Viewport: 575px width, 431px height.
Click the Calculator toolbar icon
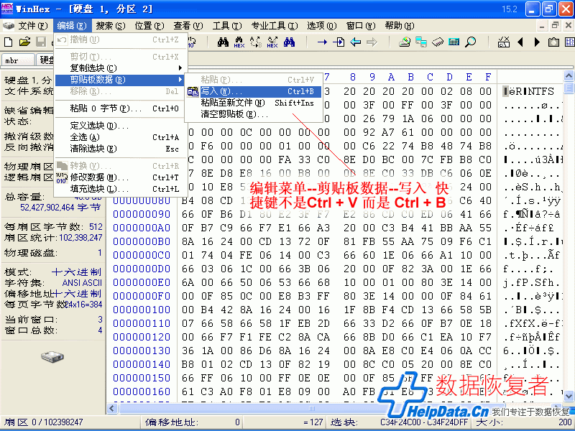(x=454, y=42)
